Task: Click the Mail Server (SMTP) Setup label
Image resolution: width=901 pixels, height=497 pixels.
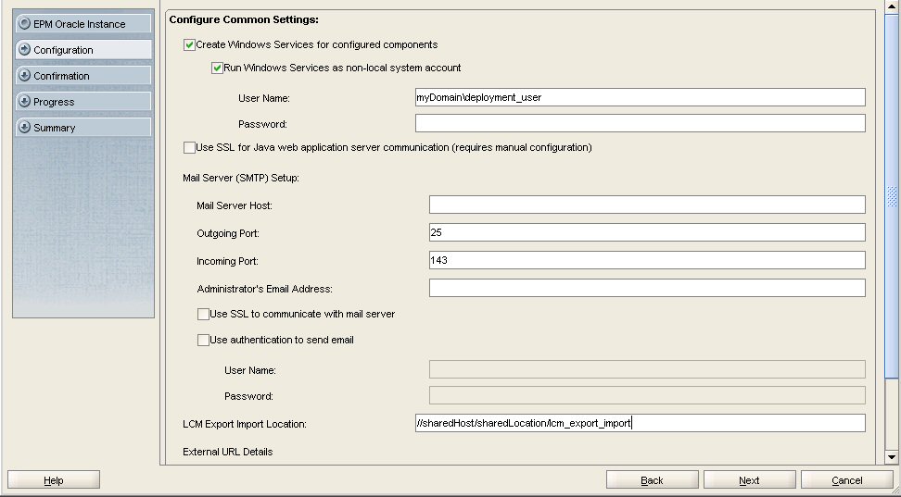Action: [x=241, y=178]
